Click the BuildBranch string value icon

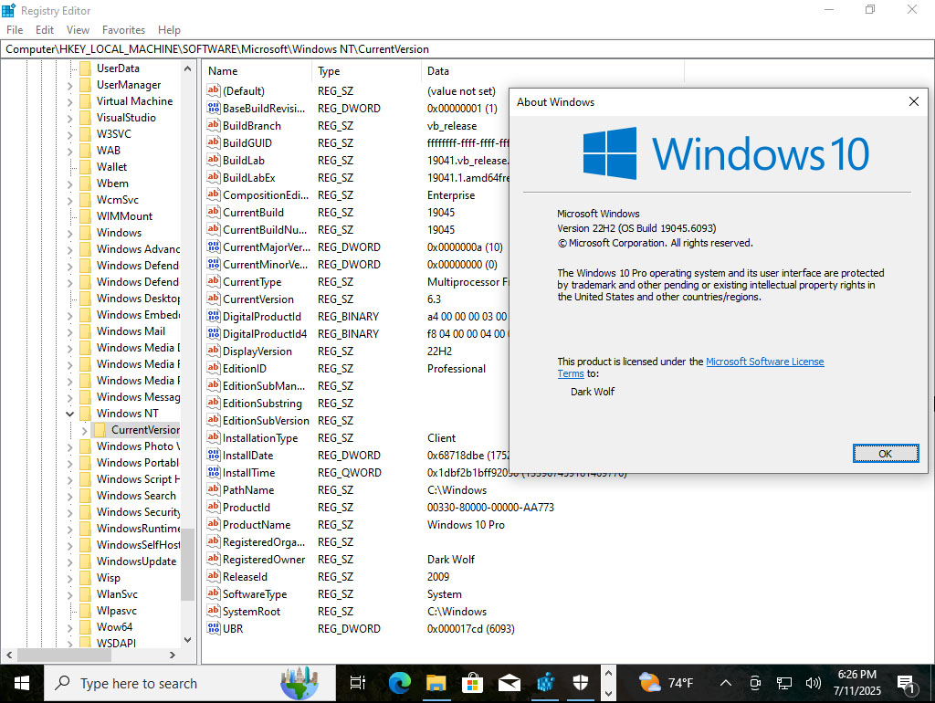(x=214, y=125)
